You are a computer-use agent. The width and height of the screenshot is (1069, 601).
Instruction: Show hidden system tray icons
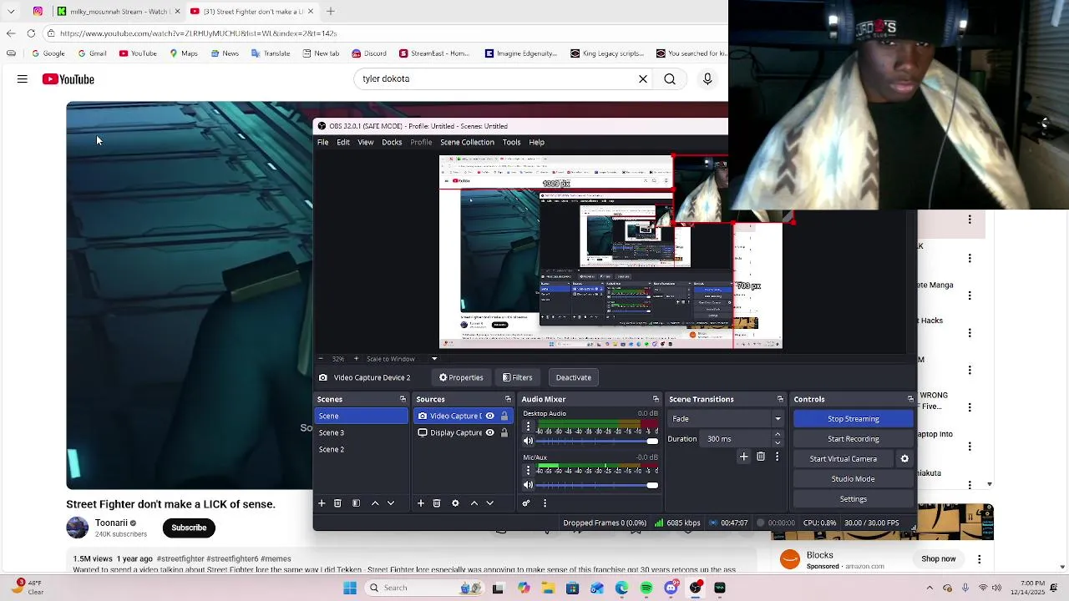(x=930, y=588)
